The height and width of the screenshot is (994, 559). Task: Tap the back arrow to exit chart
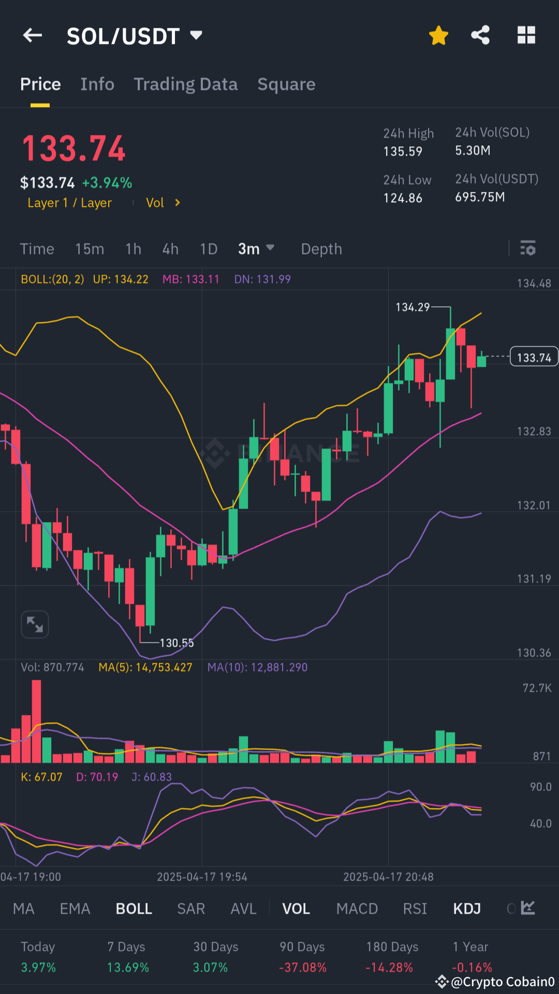[33, 35]
